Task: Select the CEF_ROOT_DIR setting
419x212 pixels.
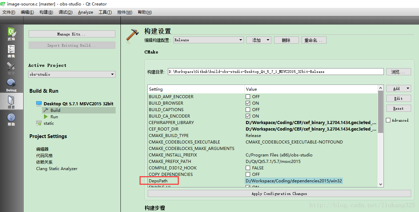Action: tap(163, 129)
